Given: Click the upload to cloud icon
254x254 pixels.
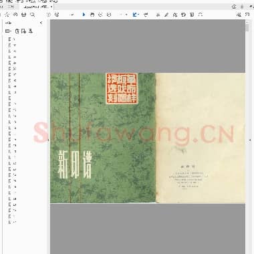Looking at the screenshot, I should pos(15,15).
